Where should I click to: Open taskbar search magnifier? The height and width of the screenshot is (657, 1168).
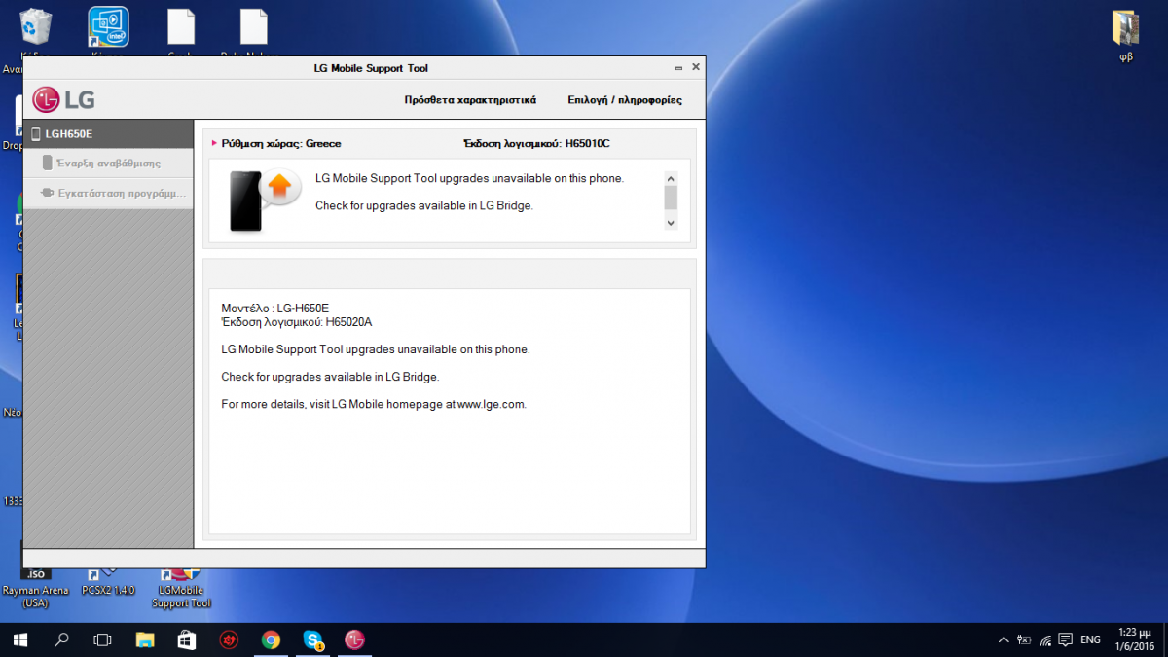[x=61, y=639]
